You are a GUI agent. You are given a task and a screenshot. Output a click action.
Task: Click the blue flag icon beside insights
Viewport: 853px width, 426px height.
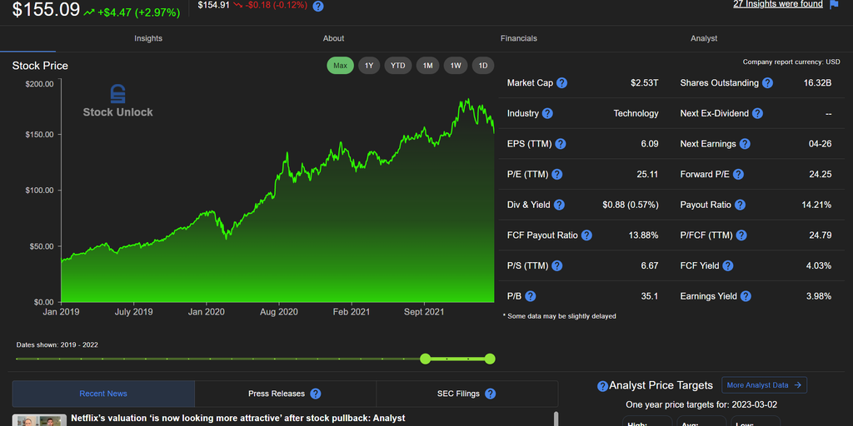(833, 4)
